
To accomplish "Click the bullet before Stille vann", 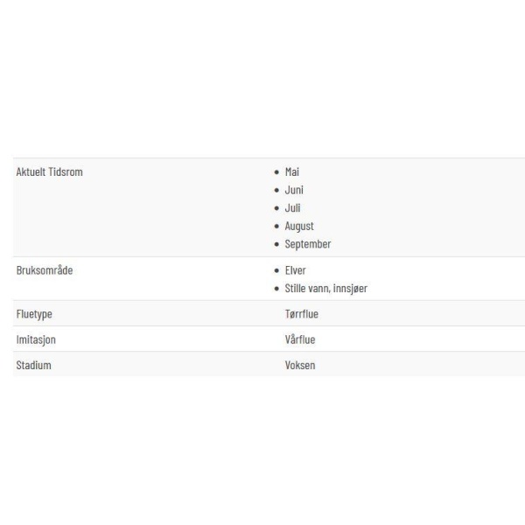I will click(x=276, y=289).
